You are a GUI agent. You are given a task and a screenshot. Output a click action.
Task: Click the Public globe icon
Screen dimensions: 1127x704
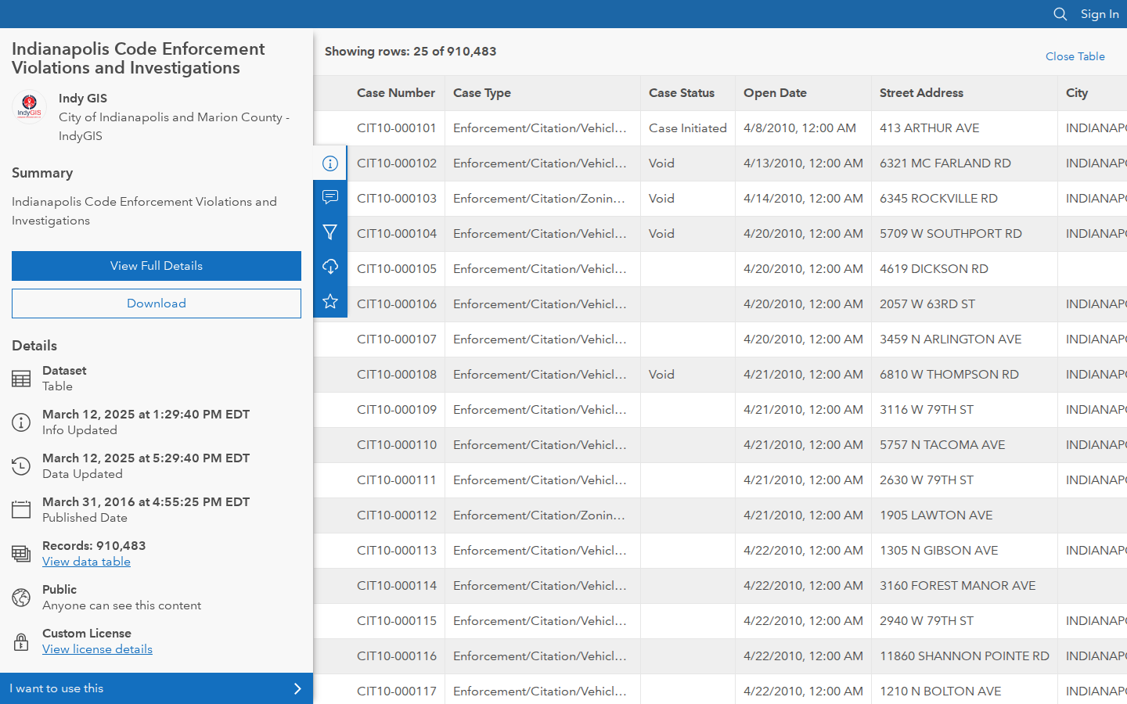pos(21,598)
